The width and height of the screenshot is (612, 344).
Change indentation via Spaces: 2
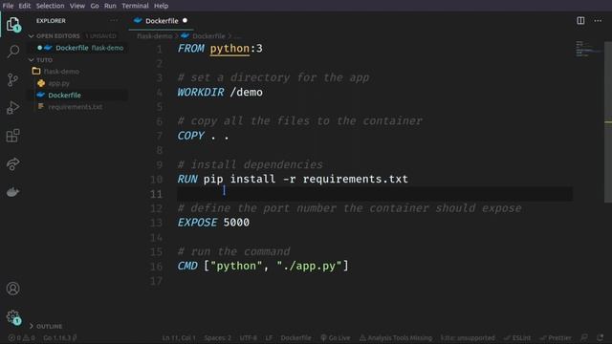pos(217,337)
